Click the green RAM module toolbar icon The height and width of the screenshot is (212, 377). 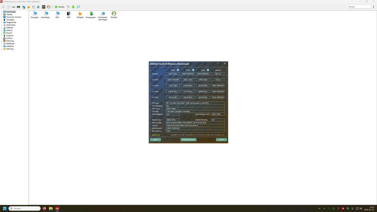(x=18, y=7)
